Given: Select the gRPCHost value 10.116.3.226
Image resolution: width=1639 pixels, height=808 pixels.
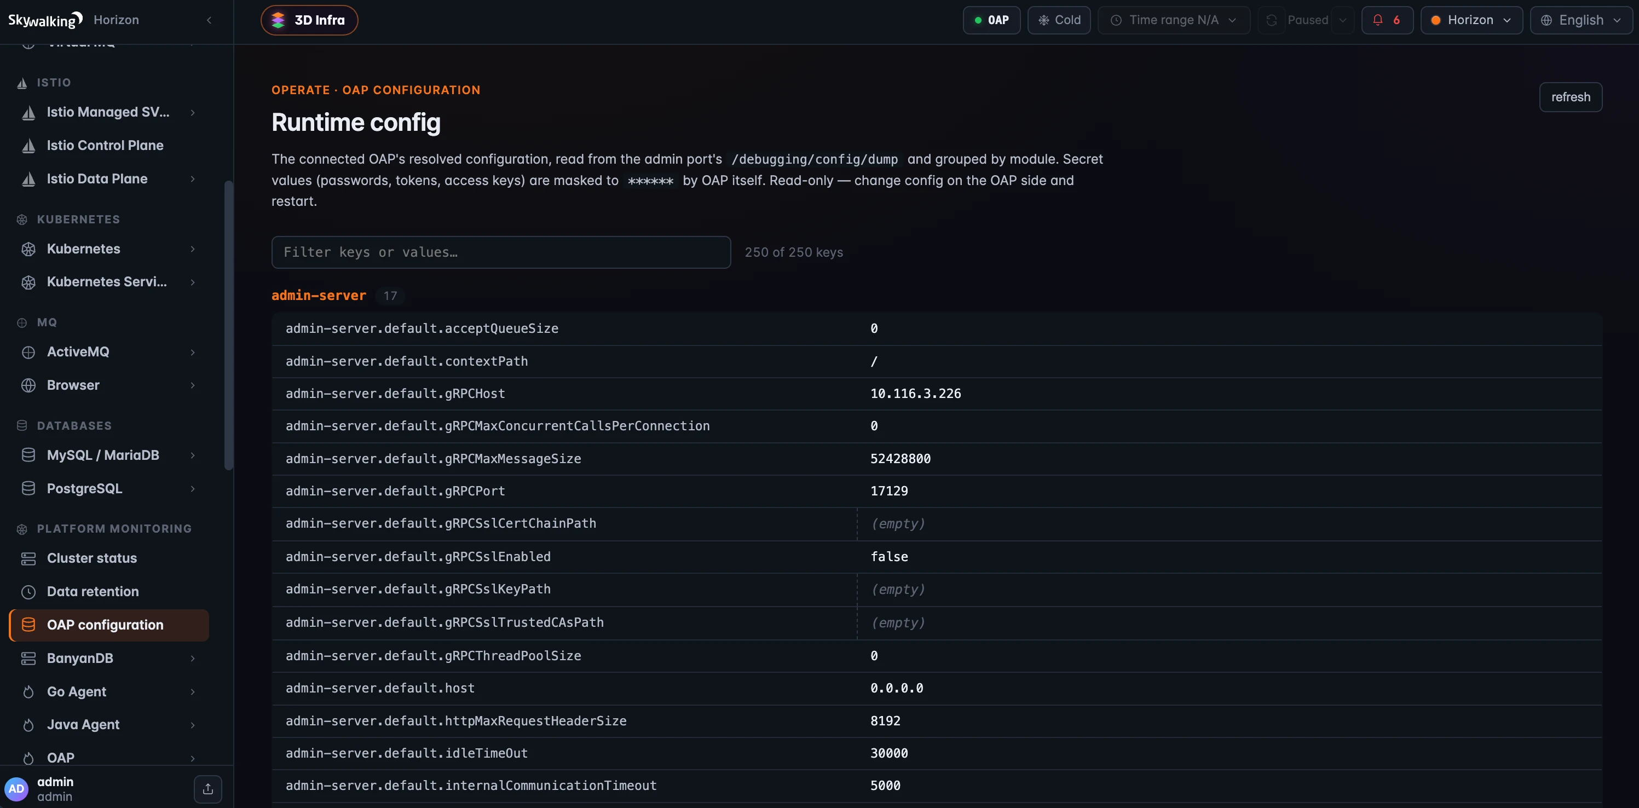Looking at the screenshot, I should click(916, 394).
